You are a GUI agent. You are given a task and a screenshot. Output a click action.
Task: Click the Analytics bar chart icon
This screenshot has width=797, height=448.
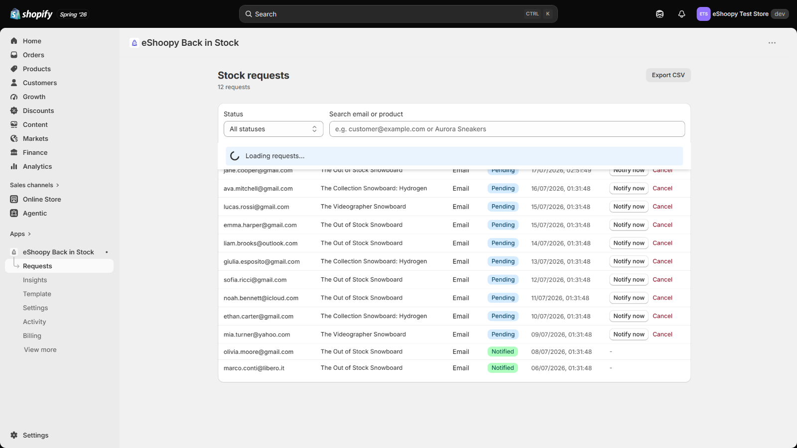point(14,166)
